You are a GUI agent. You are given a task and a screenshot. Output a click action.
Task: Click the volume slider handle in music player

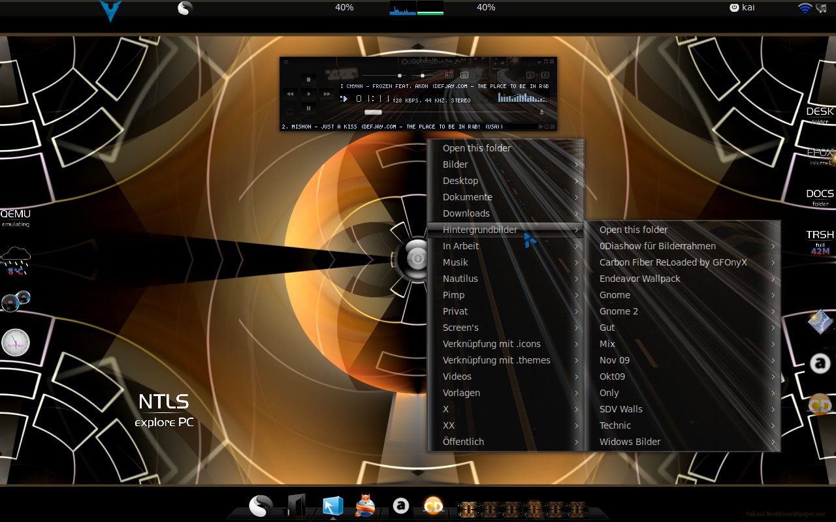click(399, 76)
